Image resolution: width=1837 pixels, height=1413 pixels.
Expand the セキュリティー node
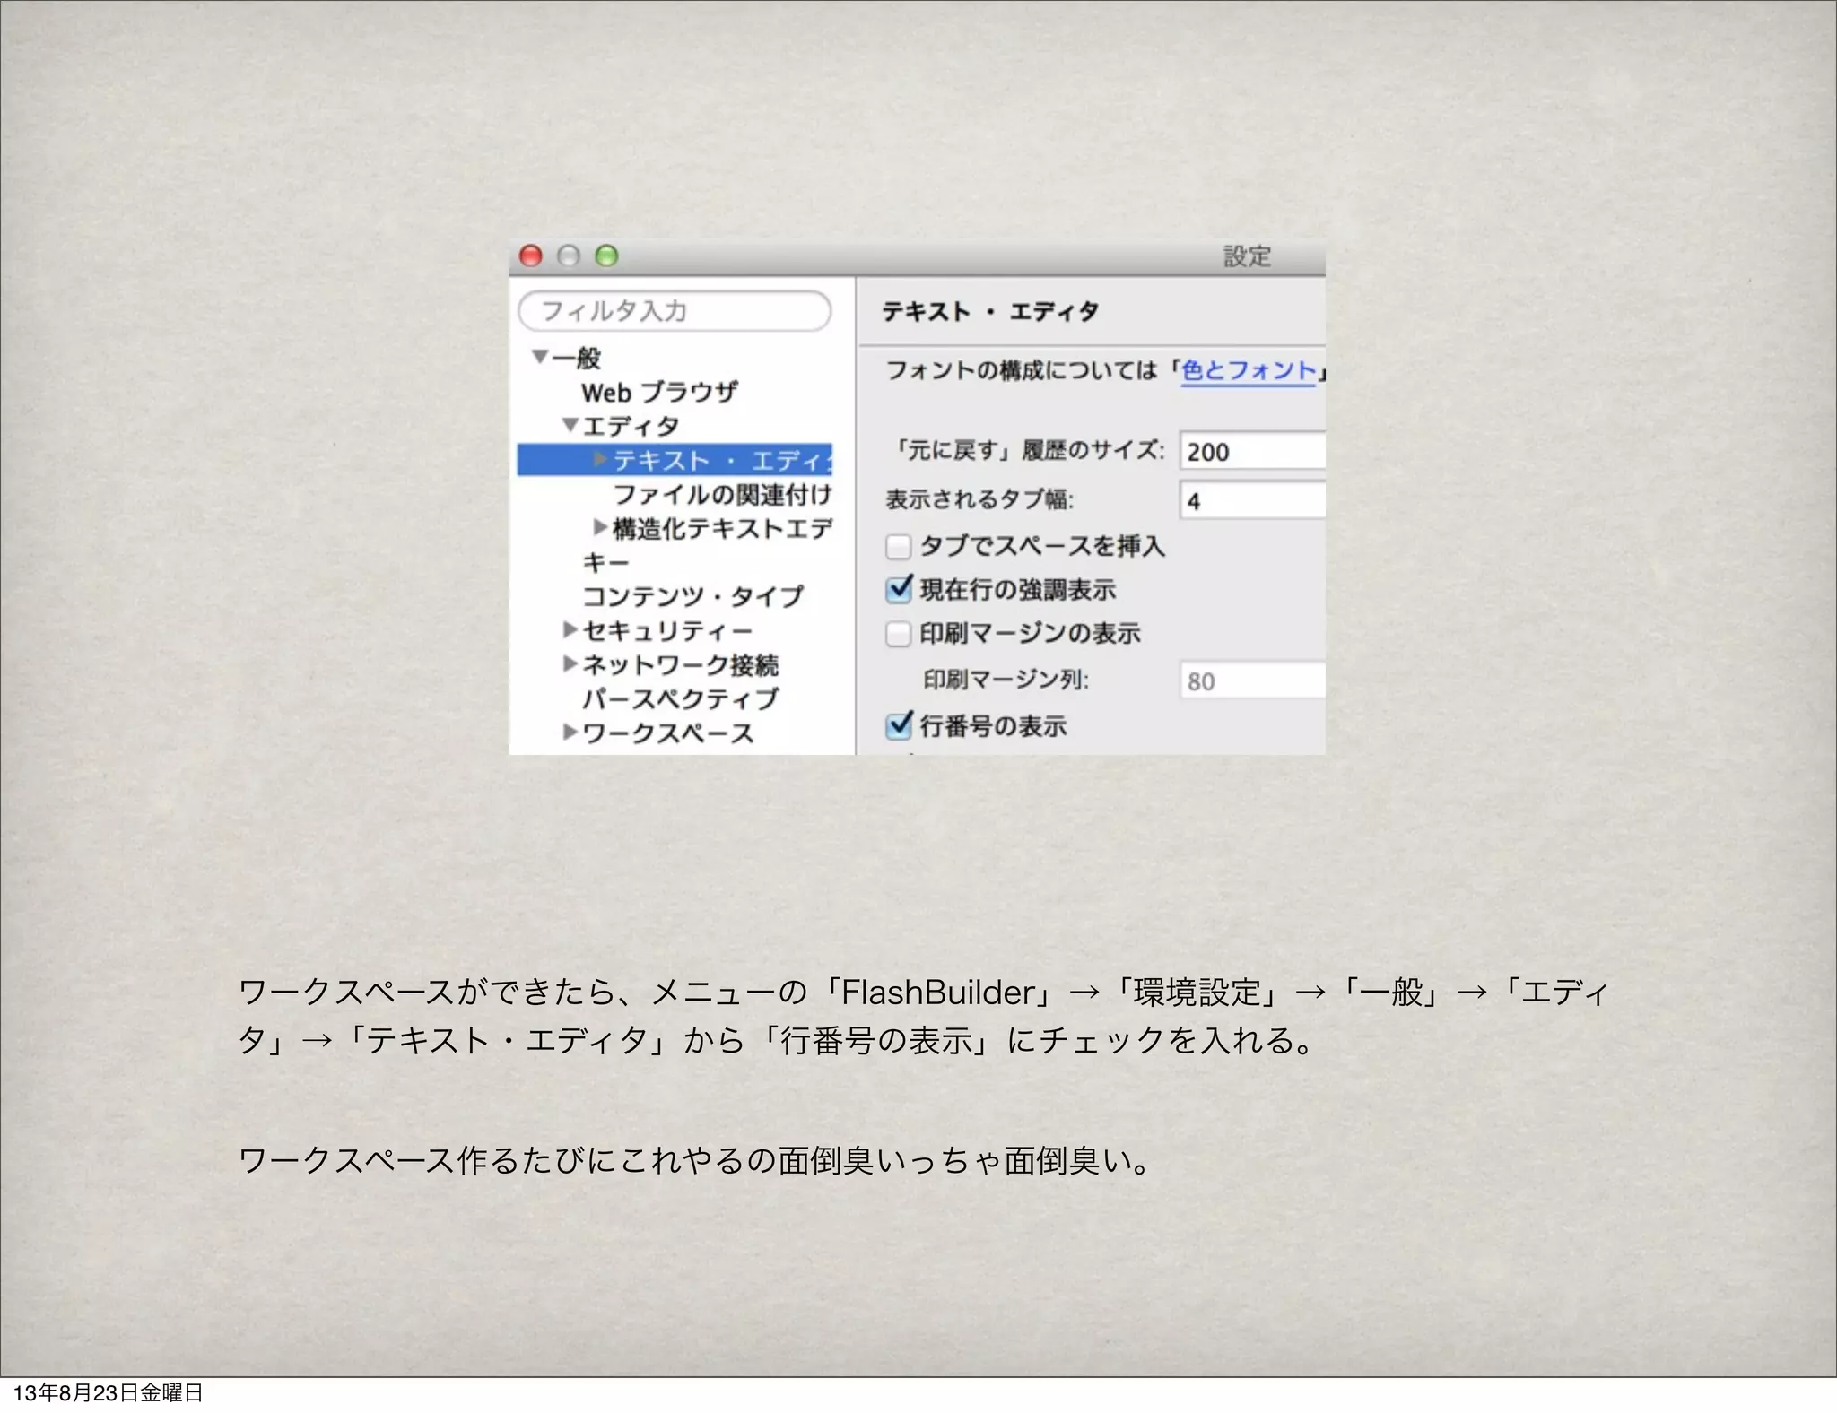570,630
